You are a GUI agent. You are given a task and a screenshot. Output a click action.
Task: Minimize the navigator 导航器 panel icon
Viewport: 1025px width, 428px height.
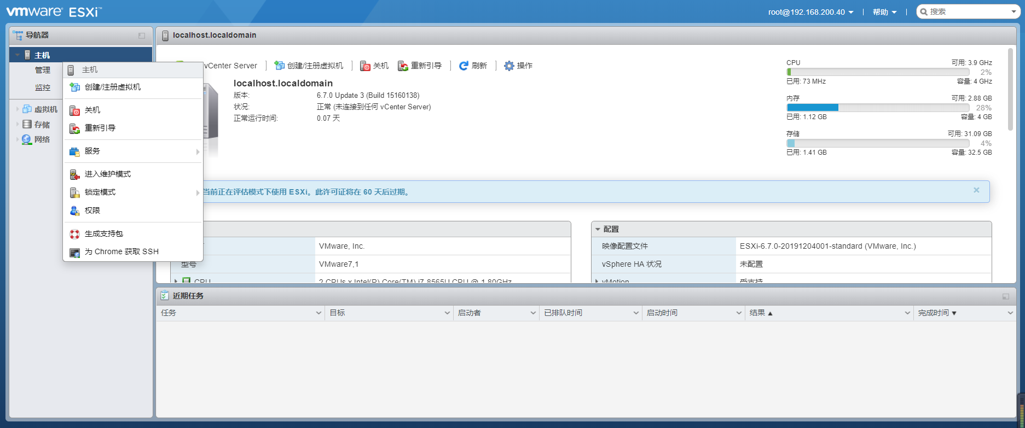pyautogui.click(x=142, y=36)
